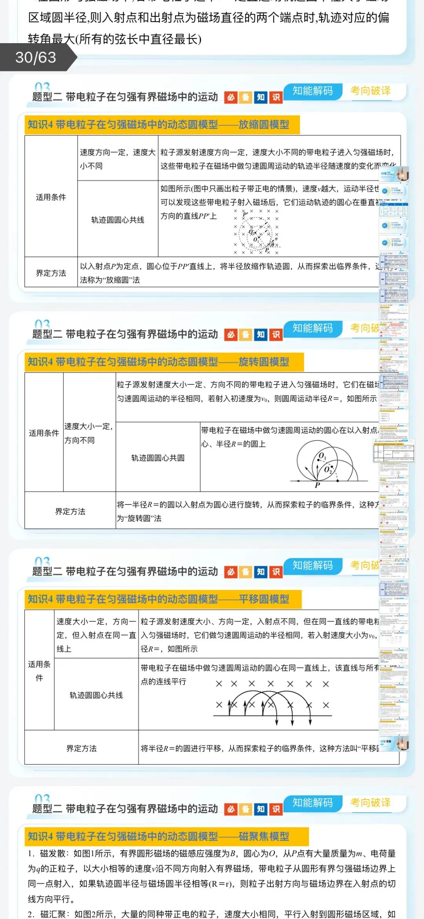Tap the slide title above the 放缩圆模型 heading

125,97
